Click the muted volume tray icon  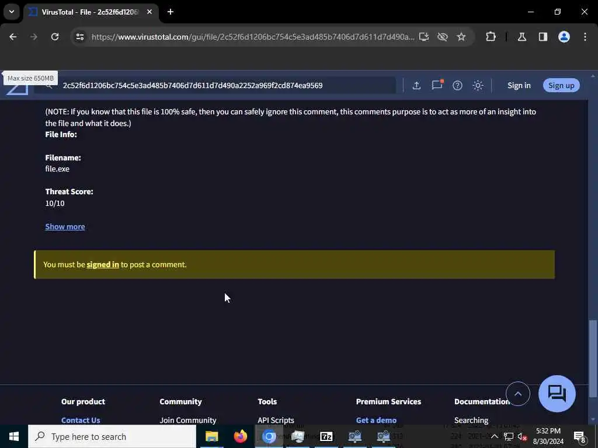point(523,436)
